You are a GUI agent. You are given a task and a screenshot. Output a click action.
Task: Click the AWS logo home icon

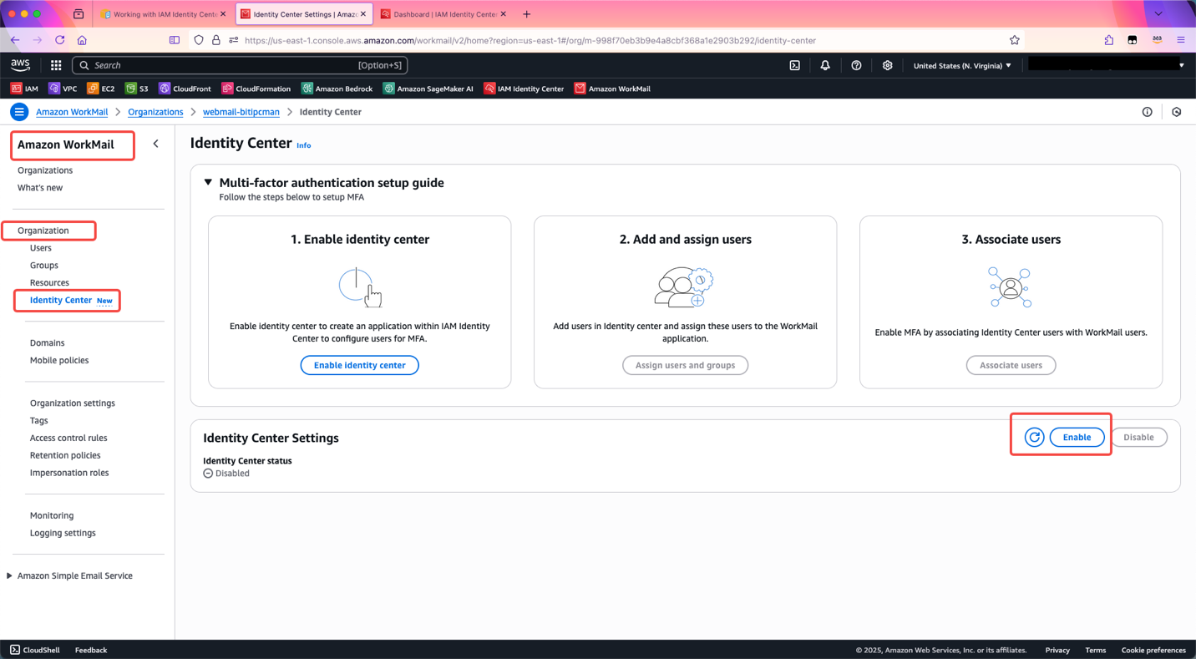pos(20,65)
